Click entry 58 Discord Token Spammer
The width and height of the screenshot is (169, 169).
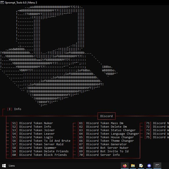(x=33, y=148)
